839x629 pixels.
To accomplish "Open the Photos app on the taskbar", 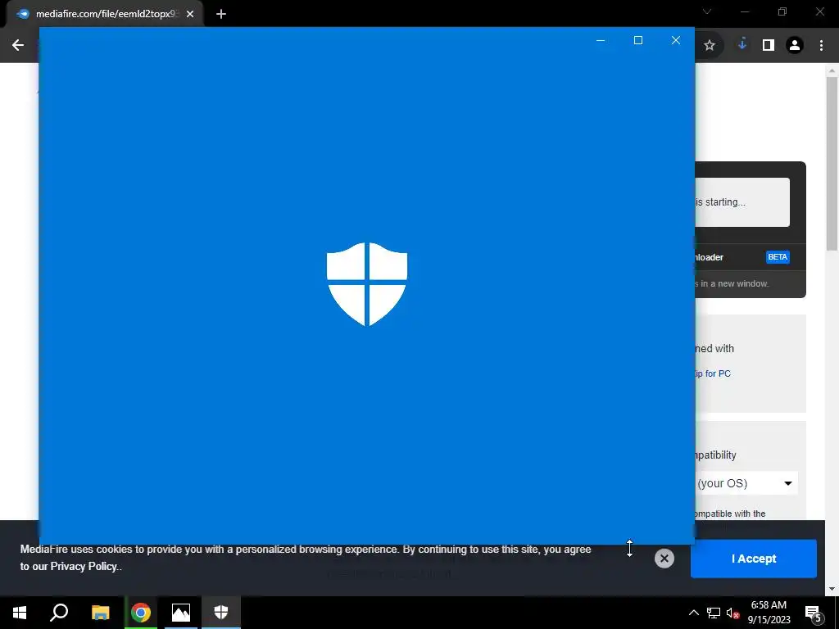I will 181,613.
